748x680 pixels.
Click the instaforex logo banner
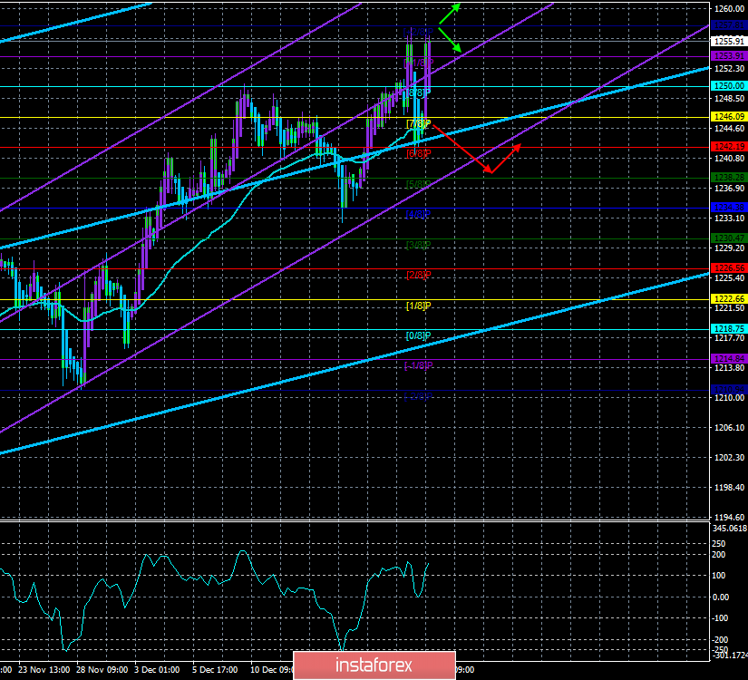tap(374, 665)
